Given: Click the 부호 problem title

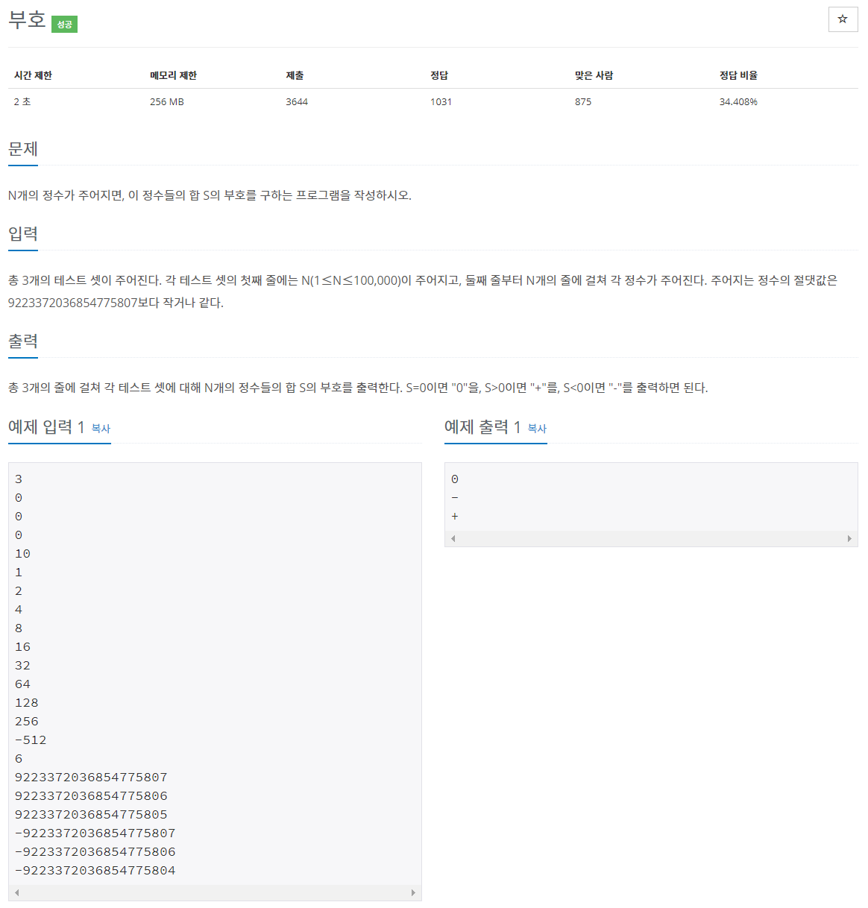Looking at the screenshot, I should [28, 20].
